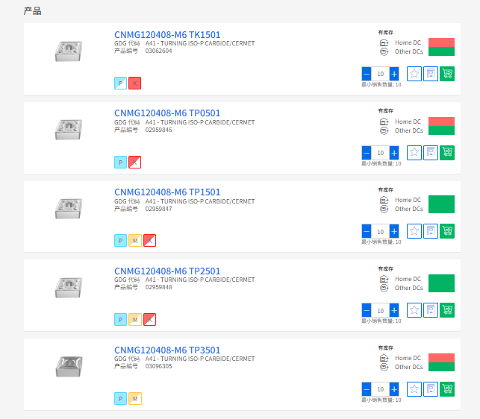Add CNMG120408-M6 TP2501 to shopping cart
This screenshot has width=480, height=419.
coord(447,310)
